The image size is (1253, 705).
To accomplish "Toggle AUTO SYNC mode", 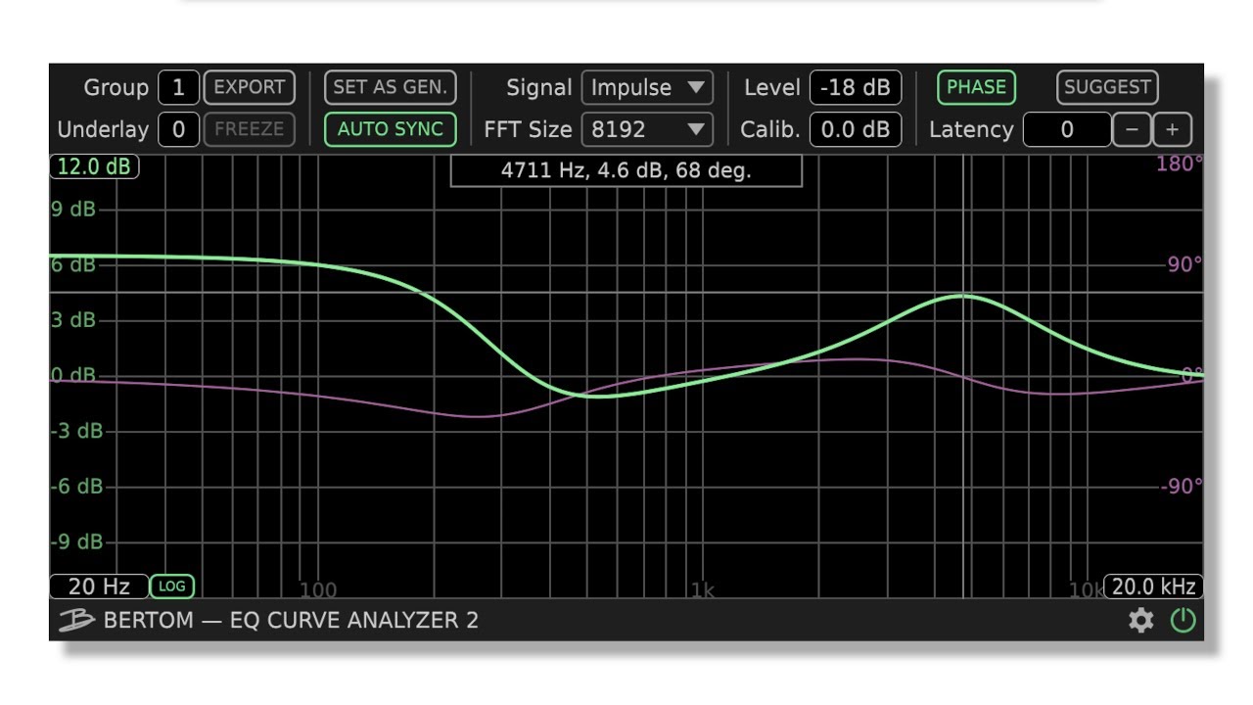I will pyautogui.click(x=390, y=129).
